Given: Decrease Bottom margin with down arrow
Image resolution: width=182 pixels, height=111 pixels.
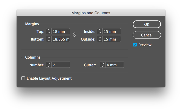Looking at the screenshot, I should tap(49, 41).
